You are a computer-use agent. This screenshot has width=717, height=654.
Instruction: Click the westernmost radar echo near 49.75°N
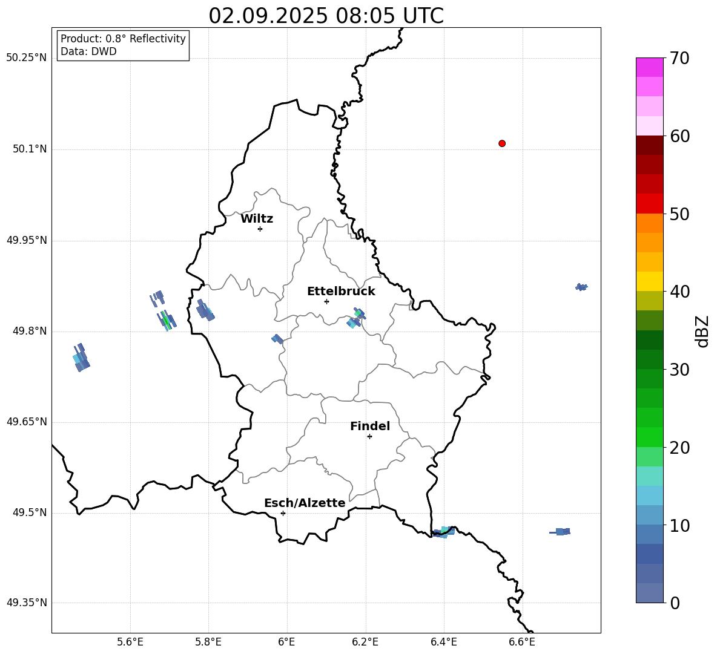(81, 358)
